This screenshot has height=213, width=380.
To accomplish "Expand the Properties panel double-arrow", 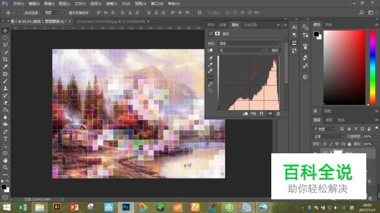I will [x=278, y=25].
